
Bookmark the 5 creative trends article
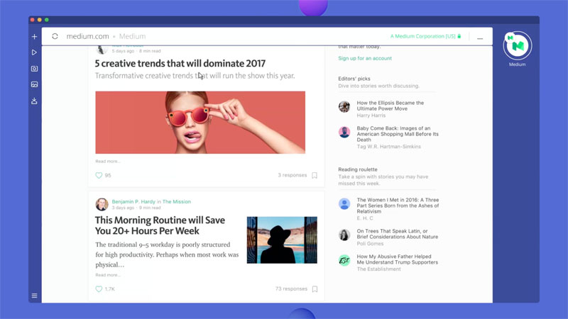315,175
